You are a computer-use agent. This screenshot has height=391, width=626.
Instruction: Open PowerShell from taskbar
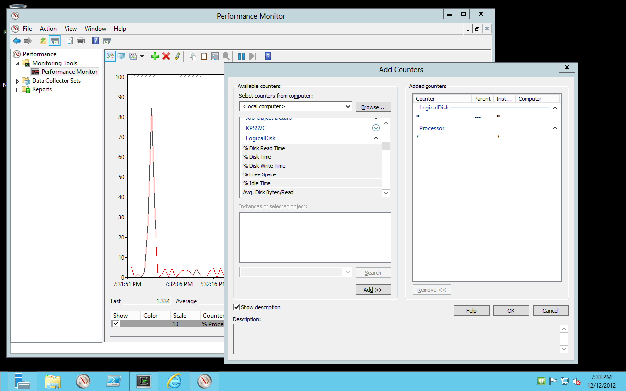(x=113, y=381)
